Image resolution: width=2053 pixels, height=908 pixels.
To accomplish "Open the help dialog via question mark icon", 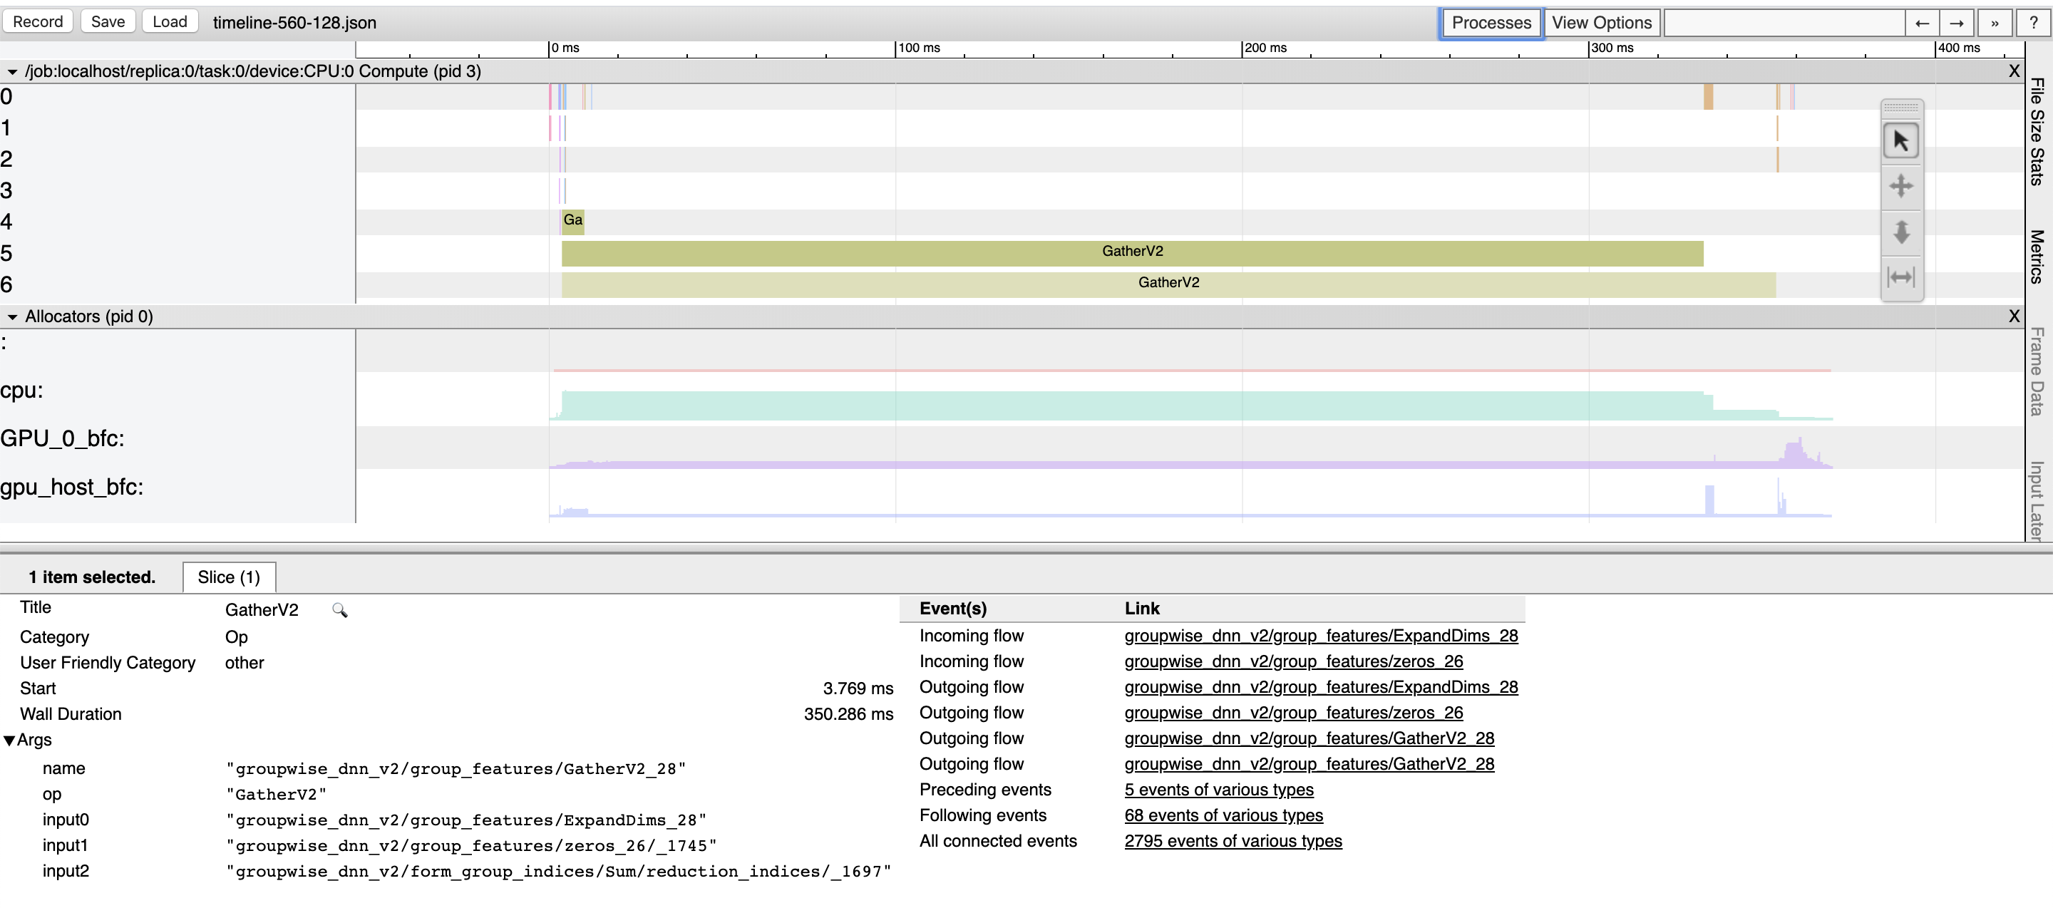I will click(x=2034, y=22).
